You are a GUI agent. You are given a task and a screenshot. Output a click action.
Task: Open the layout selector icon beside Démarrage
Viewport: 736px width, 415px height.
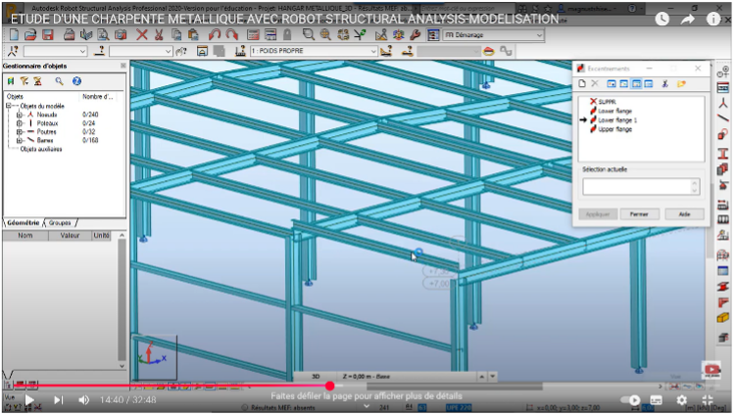(x=433, y=34)
